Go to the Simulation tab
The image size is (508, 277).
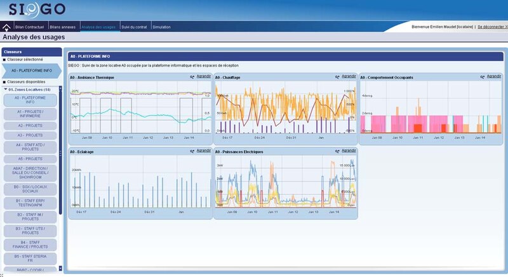point(162,28)
